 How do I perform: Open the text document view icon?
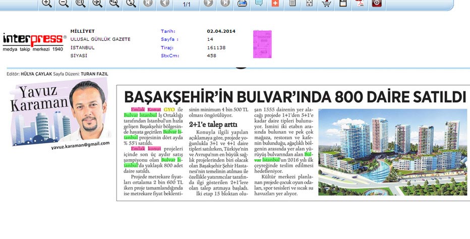[x=292, y=3]
